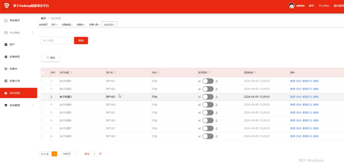
Task: Click the clipboard icon beside 故事类型 in sidebar
Action: pyautogui.click(x=6, y=57)
